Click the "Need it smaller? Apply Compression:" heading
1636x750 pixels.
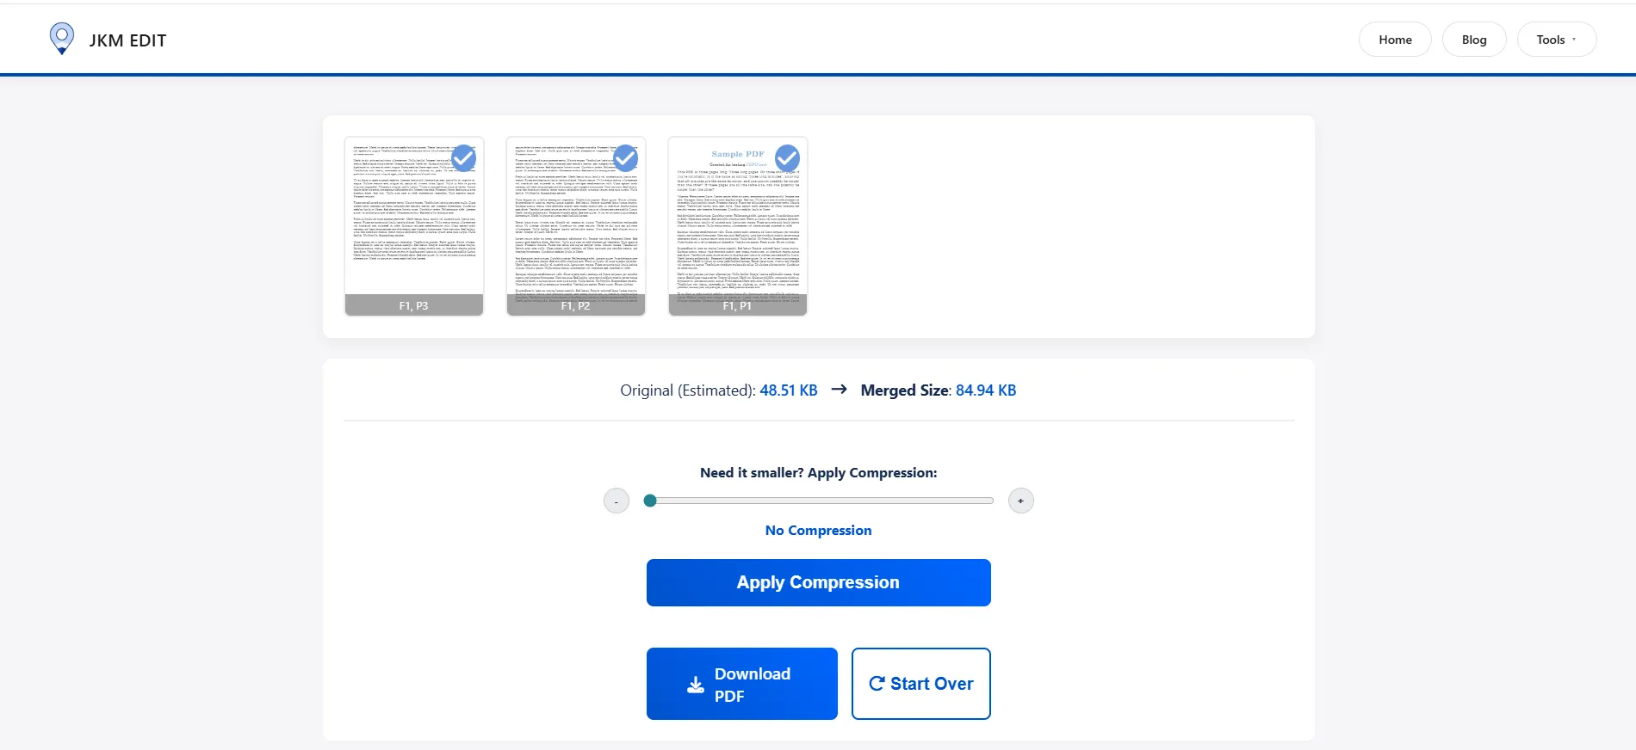(x=819, y=473)
